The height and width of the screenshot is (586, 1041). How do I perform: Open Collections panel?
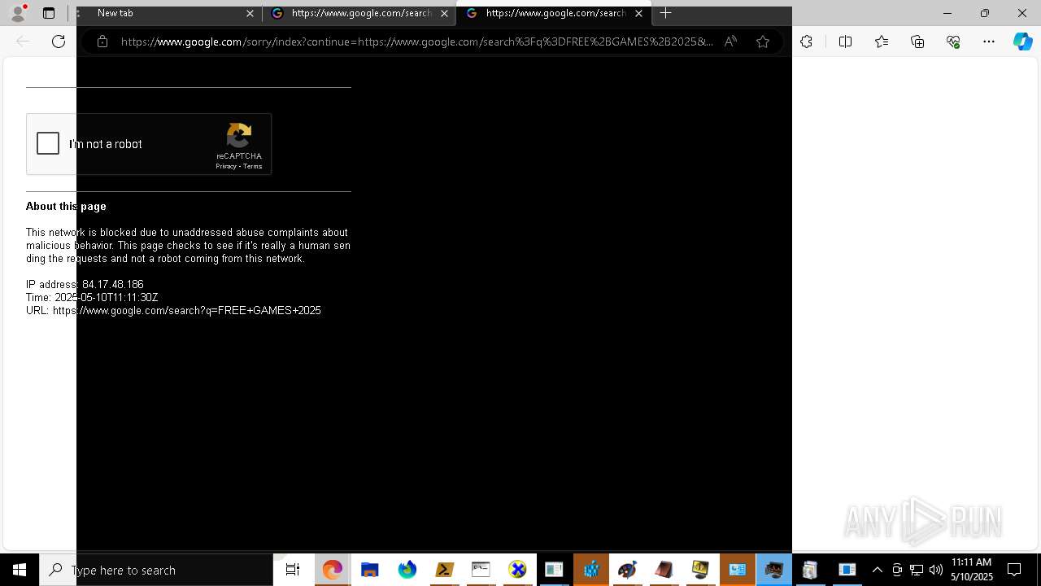point(917,42)
